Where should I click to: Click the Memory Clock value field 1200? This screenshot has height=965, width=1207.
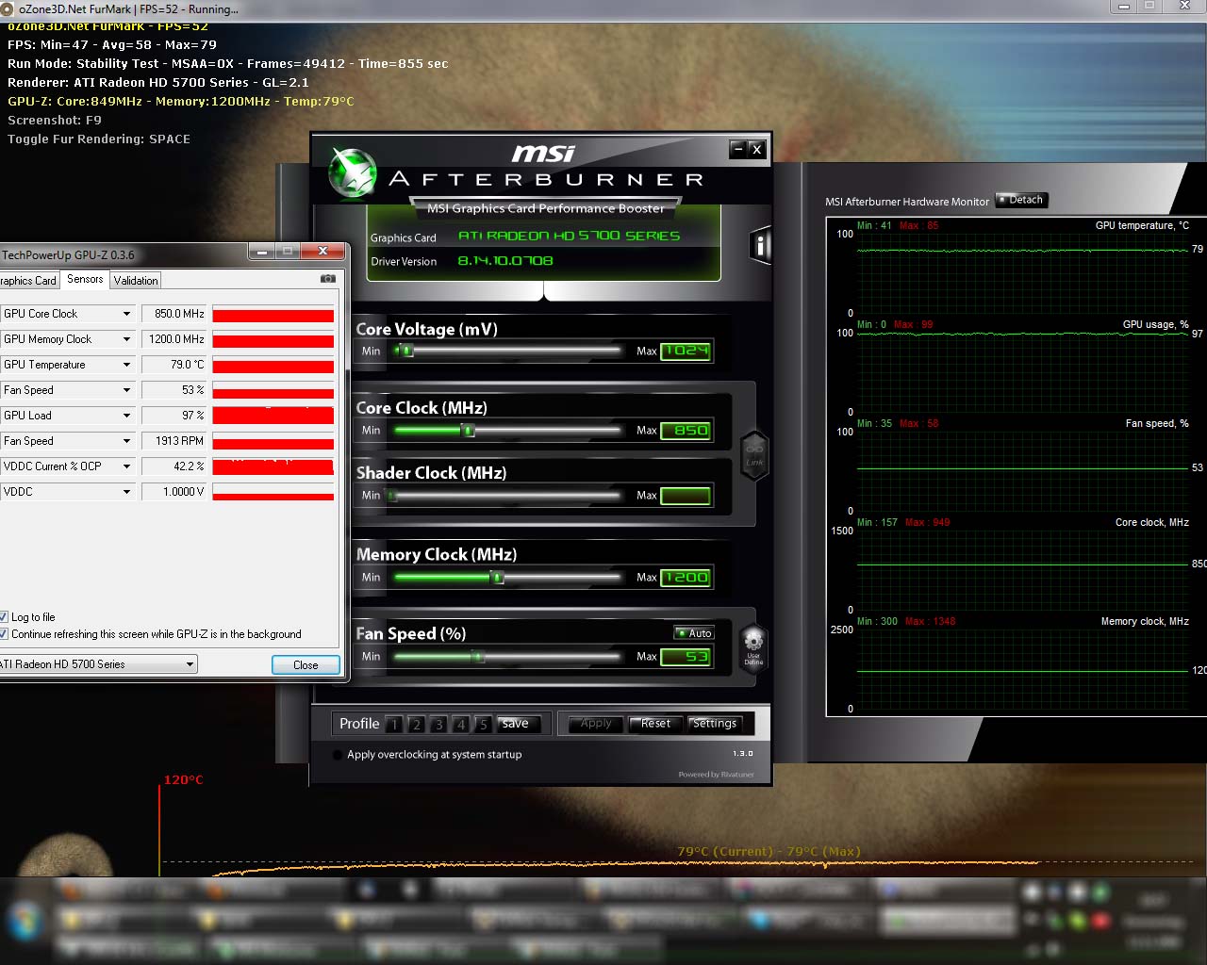tap(686, 578)
